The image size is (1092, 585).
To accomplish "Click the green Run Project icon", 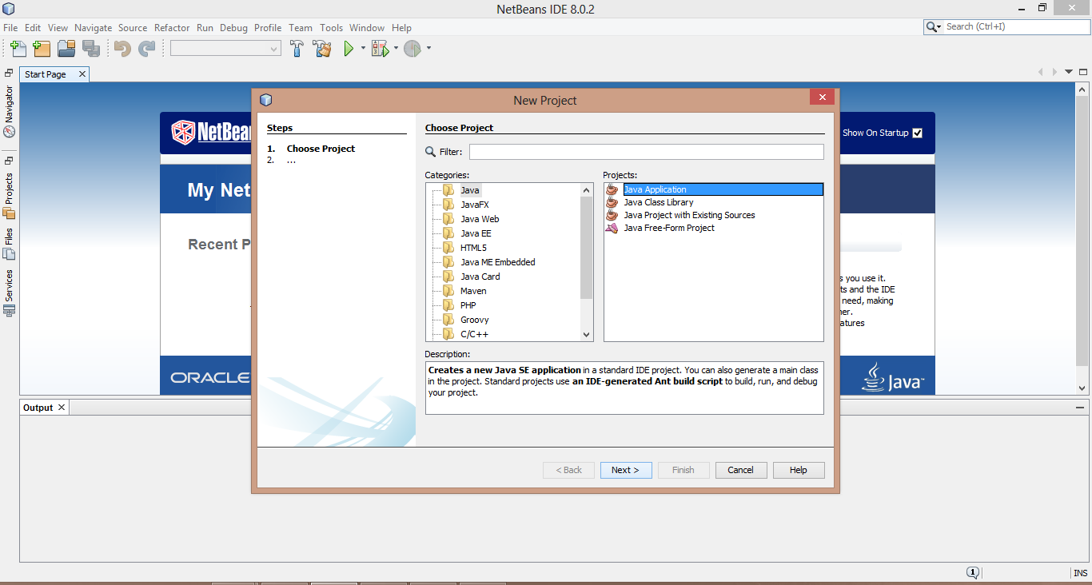I will point(349,49).
